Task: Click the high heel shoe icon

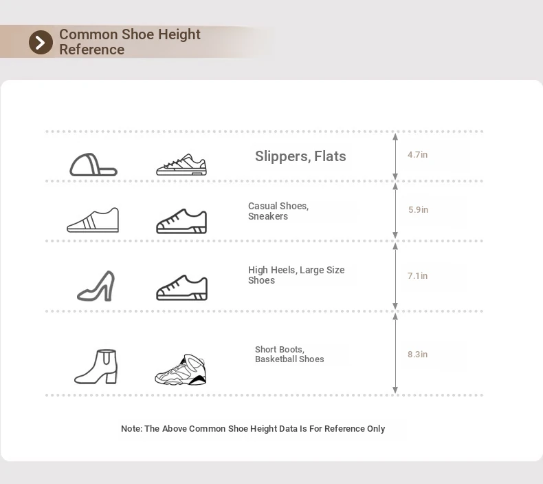Action: tap(96, 286)
